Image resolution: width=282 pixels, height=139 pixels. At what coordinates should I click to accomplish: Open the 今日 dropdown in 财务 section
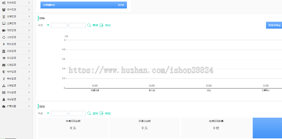pos(48,25)
